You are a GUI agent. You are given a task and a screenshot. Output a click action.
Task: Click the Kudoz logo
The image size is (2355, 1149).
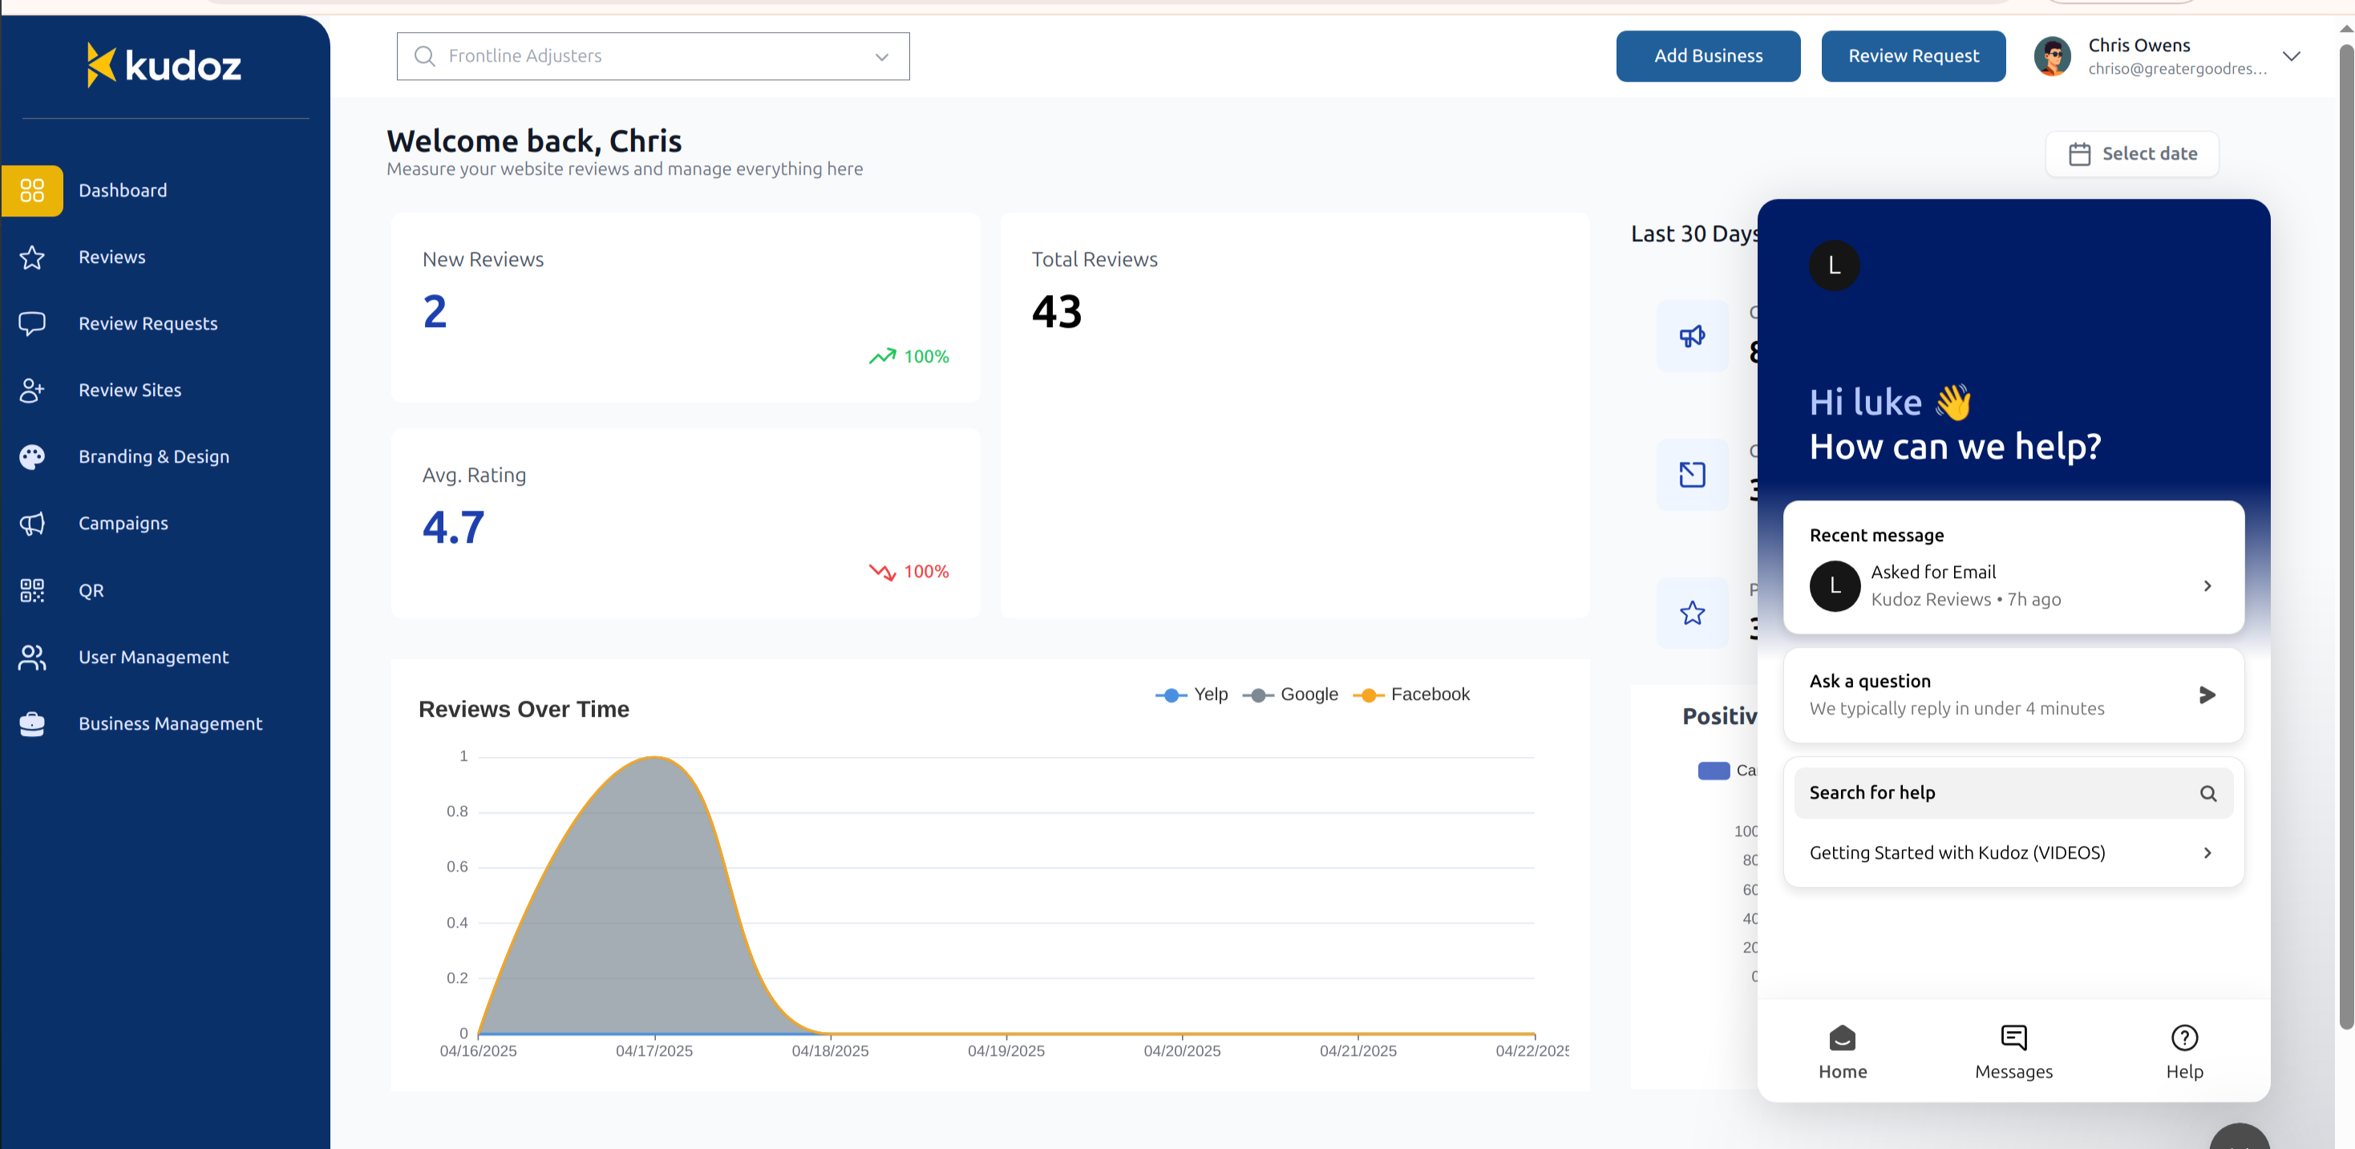(x=164, y=65)
